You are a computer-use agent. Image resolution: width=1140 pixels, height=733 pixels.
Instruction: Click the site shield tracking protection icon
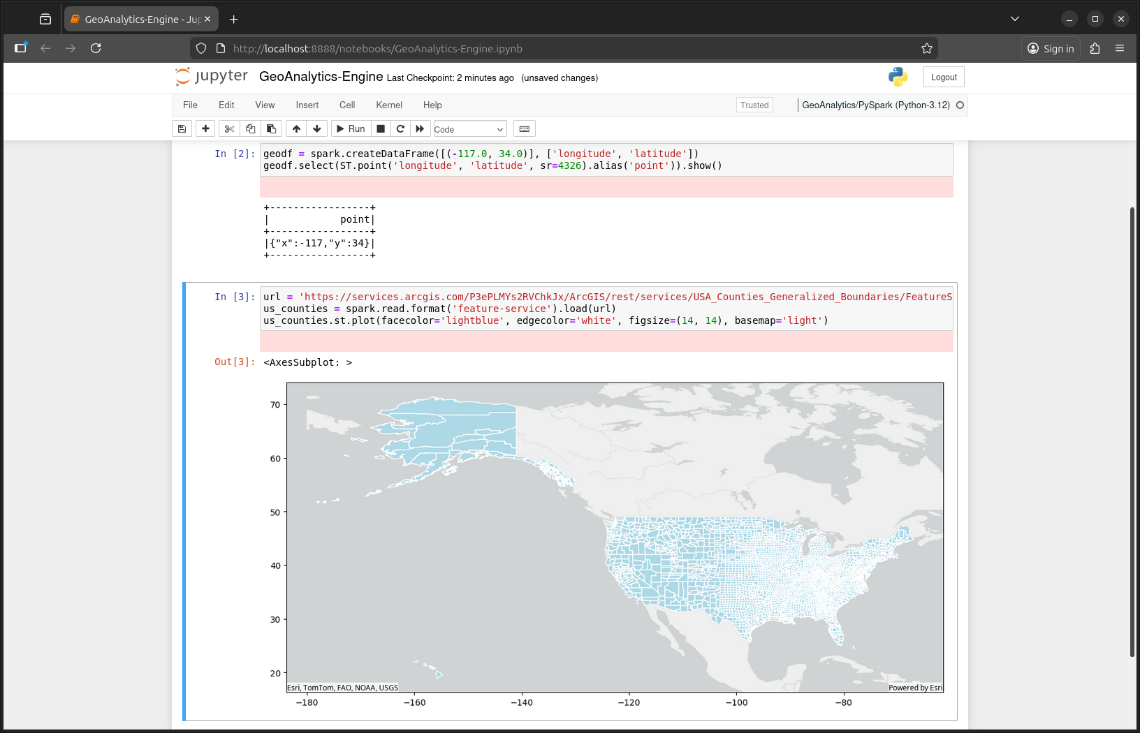(201, 48)
